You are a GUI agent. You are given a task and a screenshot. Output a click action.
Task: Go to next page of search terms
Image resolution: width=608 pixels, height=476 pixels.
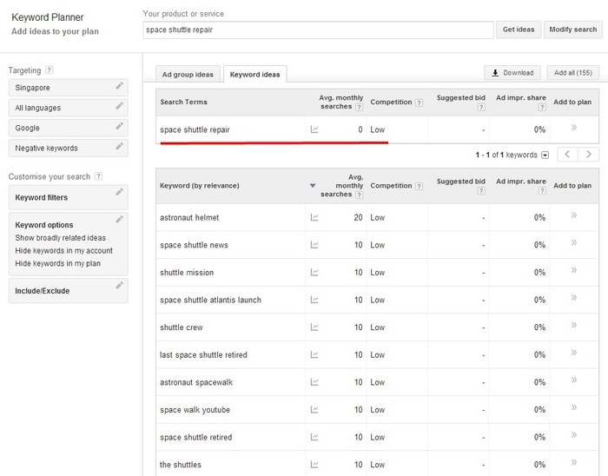pyautogui.click(x=588, y=155)
